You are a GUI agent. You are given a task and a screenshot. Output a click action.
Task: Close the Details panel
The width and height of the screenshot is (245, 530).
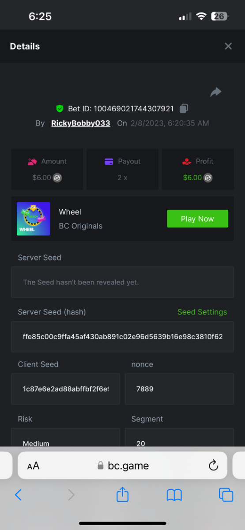pyautogui.click(x=228, y=46)
